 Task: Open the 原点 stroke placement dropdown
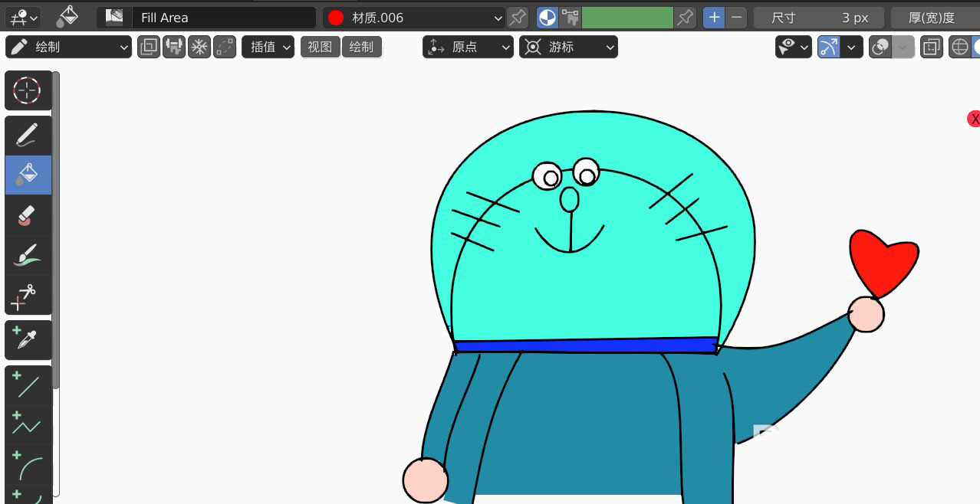tap(468, 47)
